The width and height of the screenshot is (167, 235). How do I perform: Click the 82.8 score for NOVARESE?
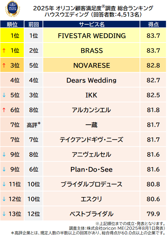153,65
